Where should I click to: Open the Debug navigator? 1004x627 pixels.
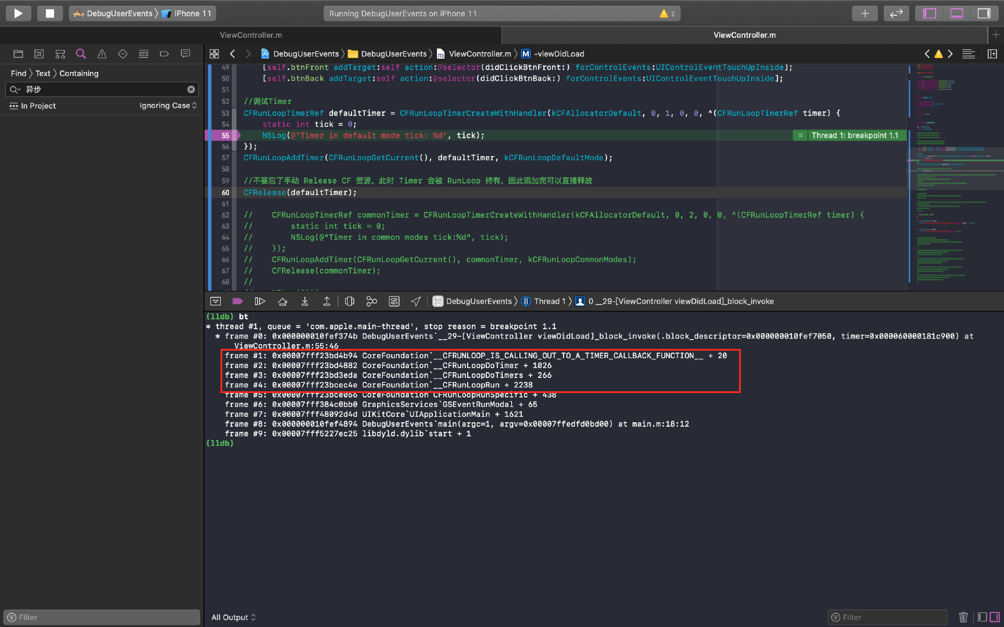pyautogui.click(x=144, y=54)
